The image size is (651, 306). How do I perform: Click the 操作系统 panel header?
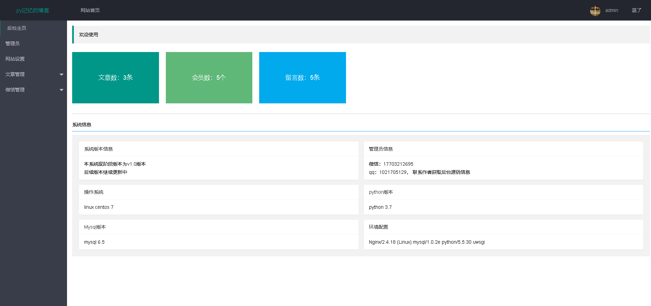219,192
